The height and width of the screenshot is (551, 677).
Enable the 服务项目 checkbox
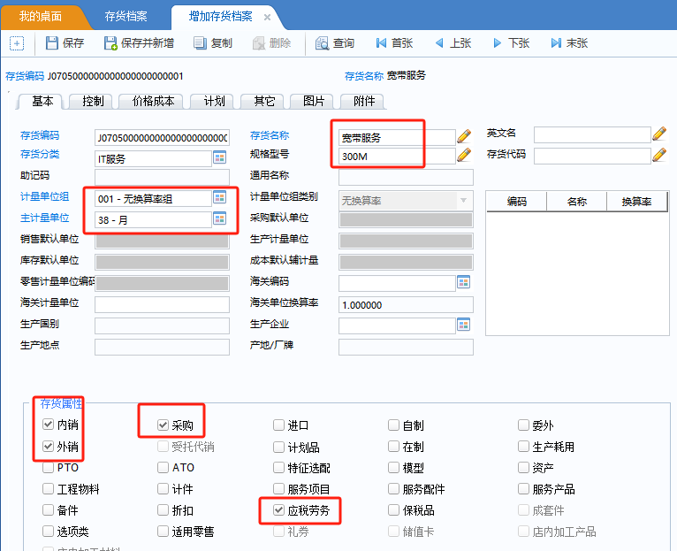tap(279, 489)
